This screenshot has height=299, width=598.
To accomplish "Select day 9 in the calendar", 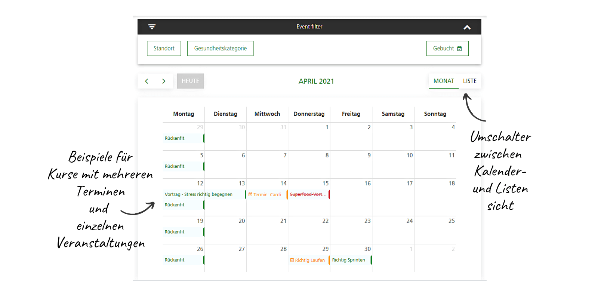I will point(369,155).
